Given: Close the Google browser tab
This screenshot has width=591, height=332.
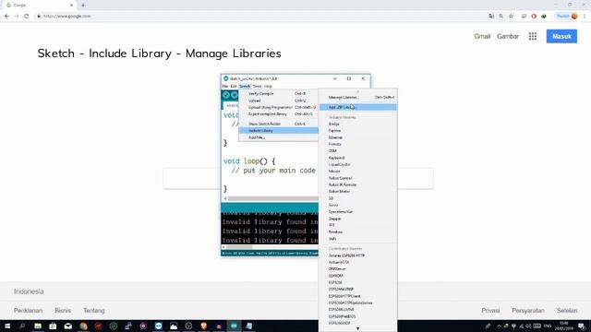Looking at the screenshot, I should pyautogui.click(x=71, y=6).
